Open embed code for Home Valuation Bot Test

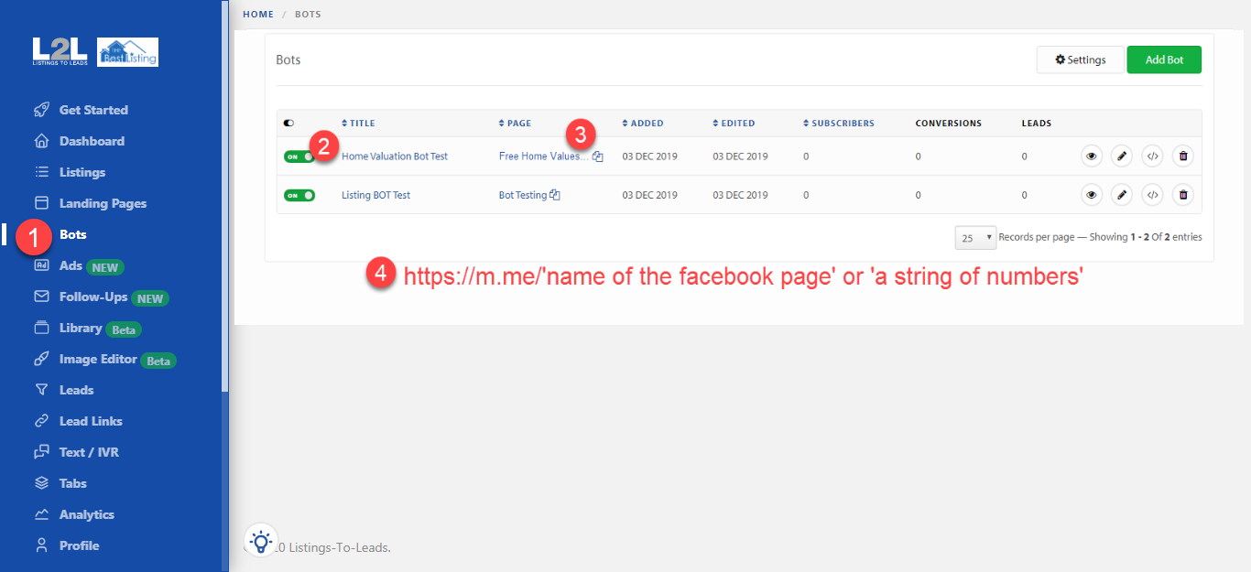click(1152, 156)
